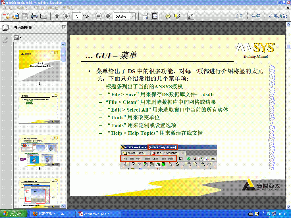
Task: Zoom in with the plus button
Action: (x=108, y=16)
